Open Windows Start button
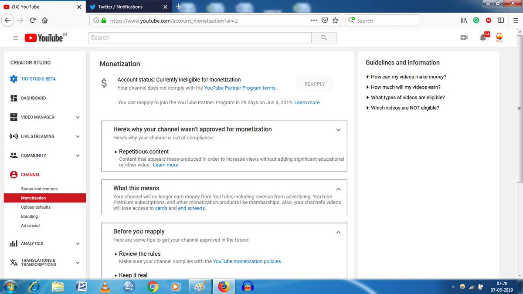Image resolution: width=523 pixels, height=294 pixels. (x=9, y=287)
